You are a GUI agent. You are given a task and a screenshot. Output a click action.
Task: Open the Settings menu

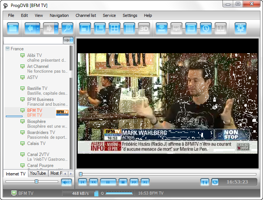(x=130, y=15)
